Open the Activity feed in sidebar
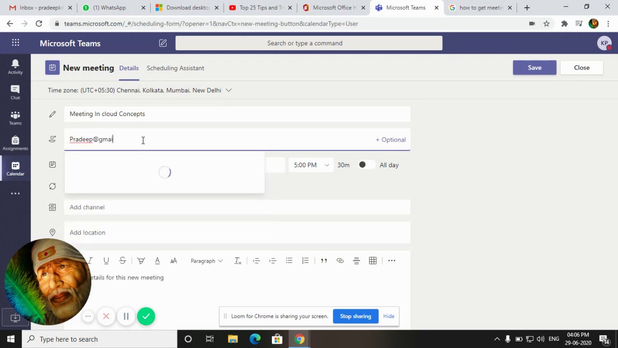 click(x=15, y=67)
